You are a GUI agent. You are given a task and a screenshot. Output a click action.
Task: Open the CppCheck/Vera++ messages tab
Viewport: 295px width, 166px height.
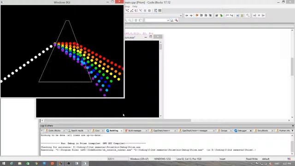[x=195, y=130]
